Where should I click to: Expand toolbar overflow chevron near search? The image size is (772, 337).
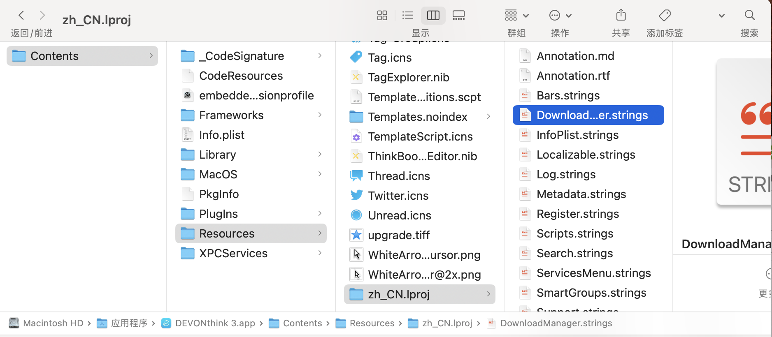click(x=721, y=16)
